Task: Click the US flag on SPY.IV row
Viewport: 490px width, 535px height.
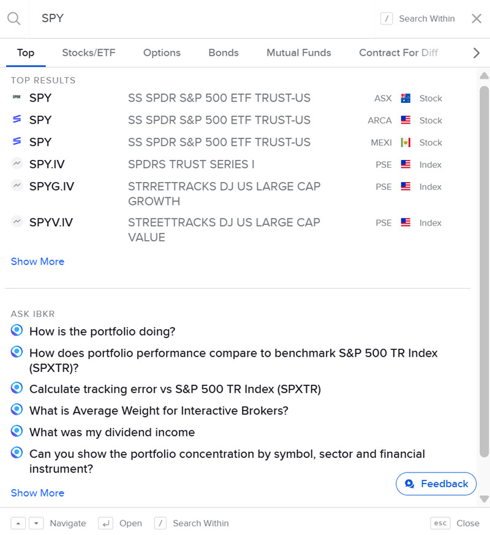Action: coord(405,164)
